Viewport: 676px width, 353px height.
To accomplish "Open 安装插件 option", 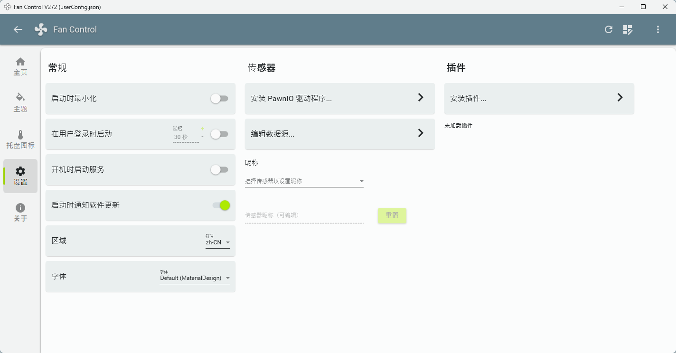I will pos(539,98).
